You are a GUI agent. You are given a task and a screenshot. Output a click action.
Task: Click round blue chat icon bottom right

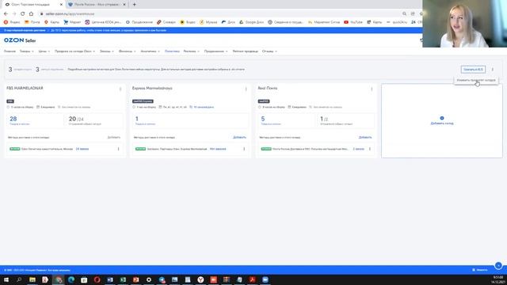(498, 266)
